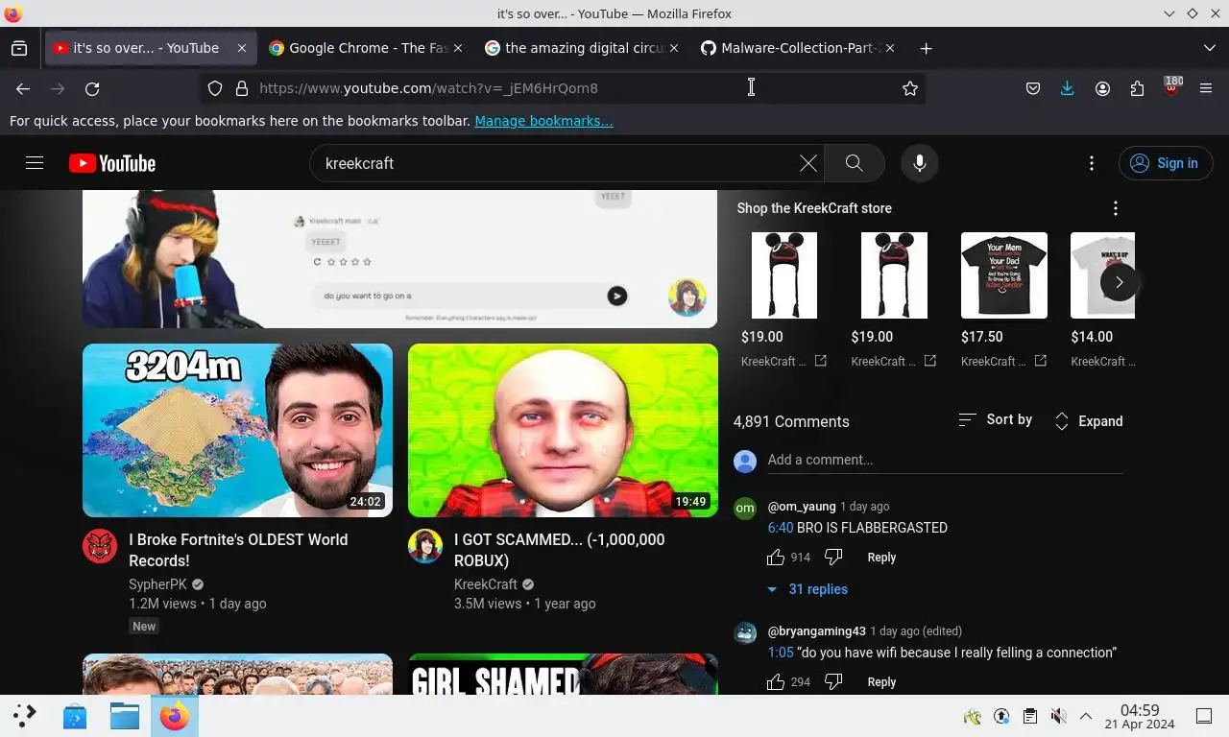Select the it's so over YouTube tab
The width and height of the screenshot is (1229, 737).
click(x=149, y=48)
